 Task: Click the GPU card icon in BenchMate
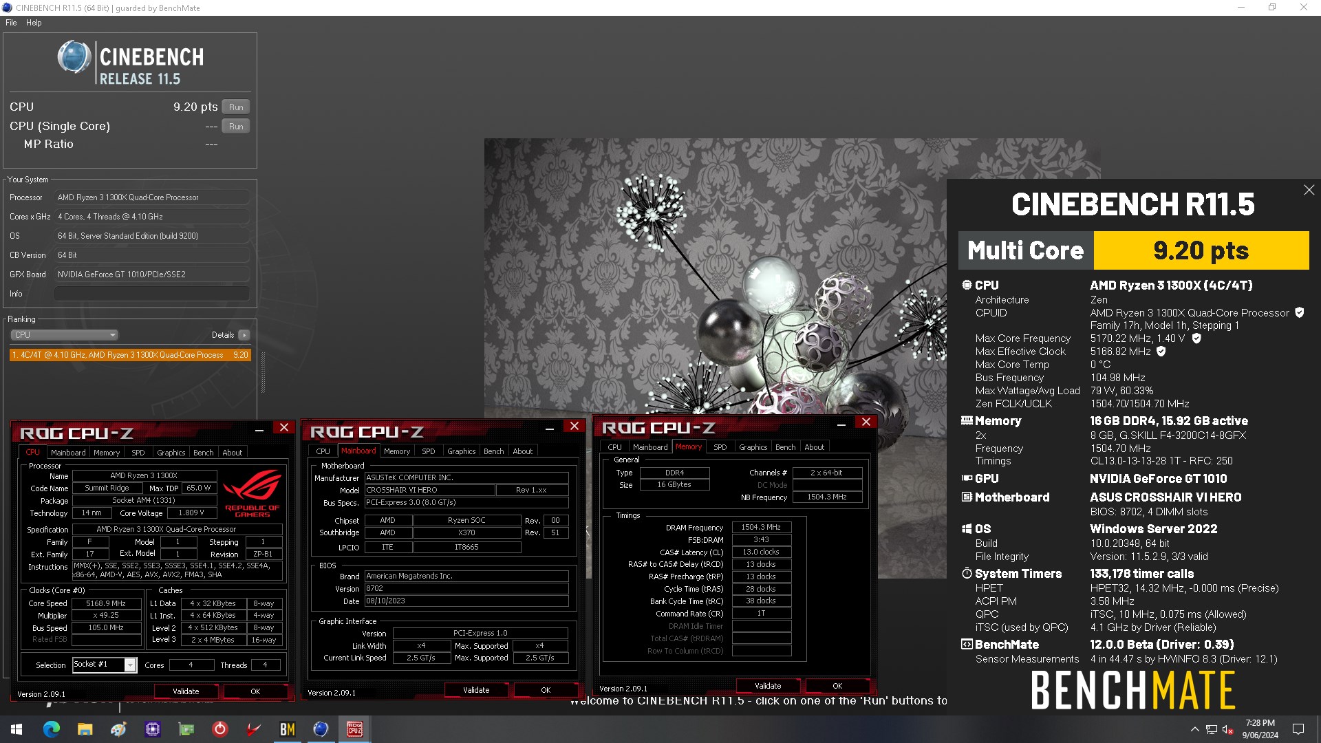pos(967,478)
